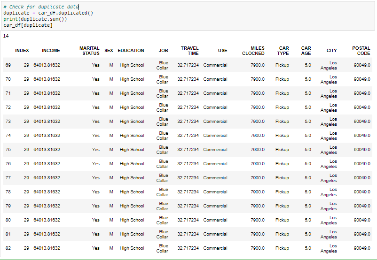Viewport: 377px width, 260px height.
Task: Select the JOB column header
Action: [x=163, y=51]
